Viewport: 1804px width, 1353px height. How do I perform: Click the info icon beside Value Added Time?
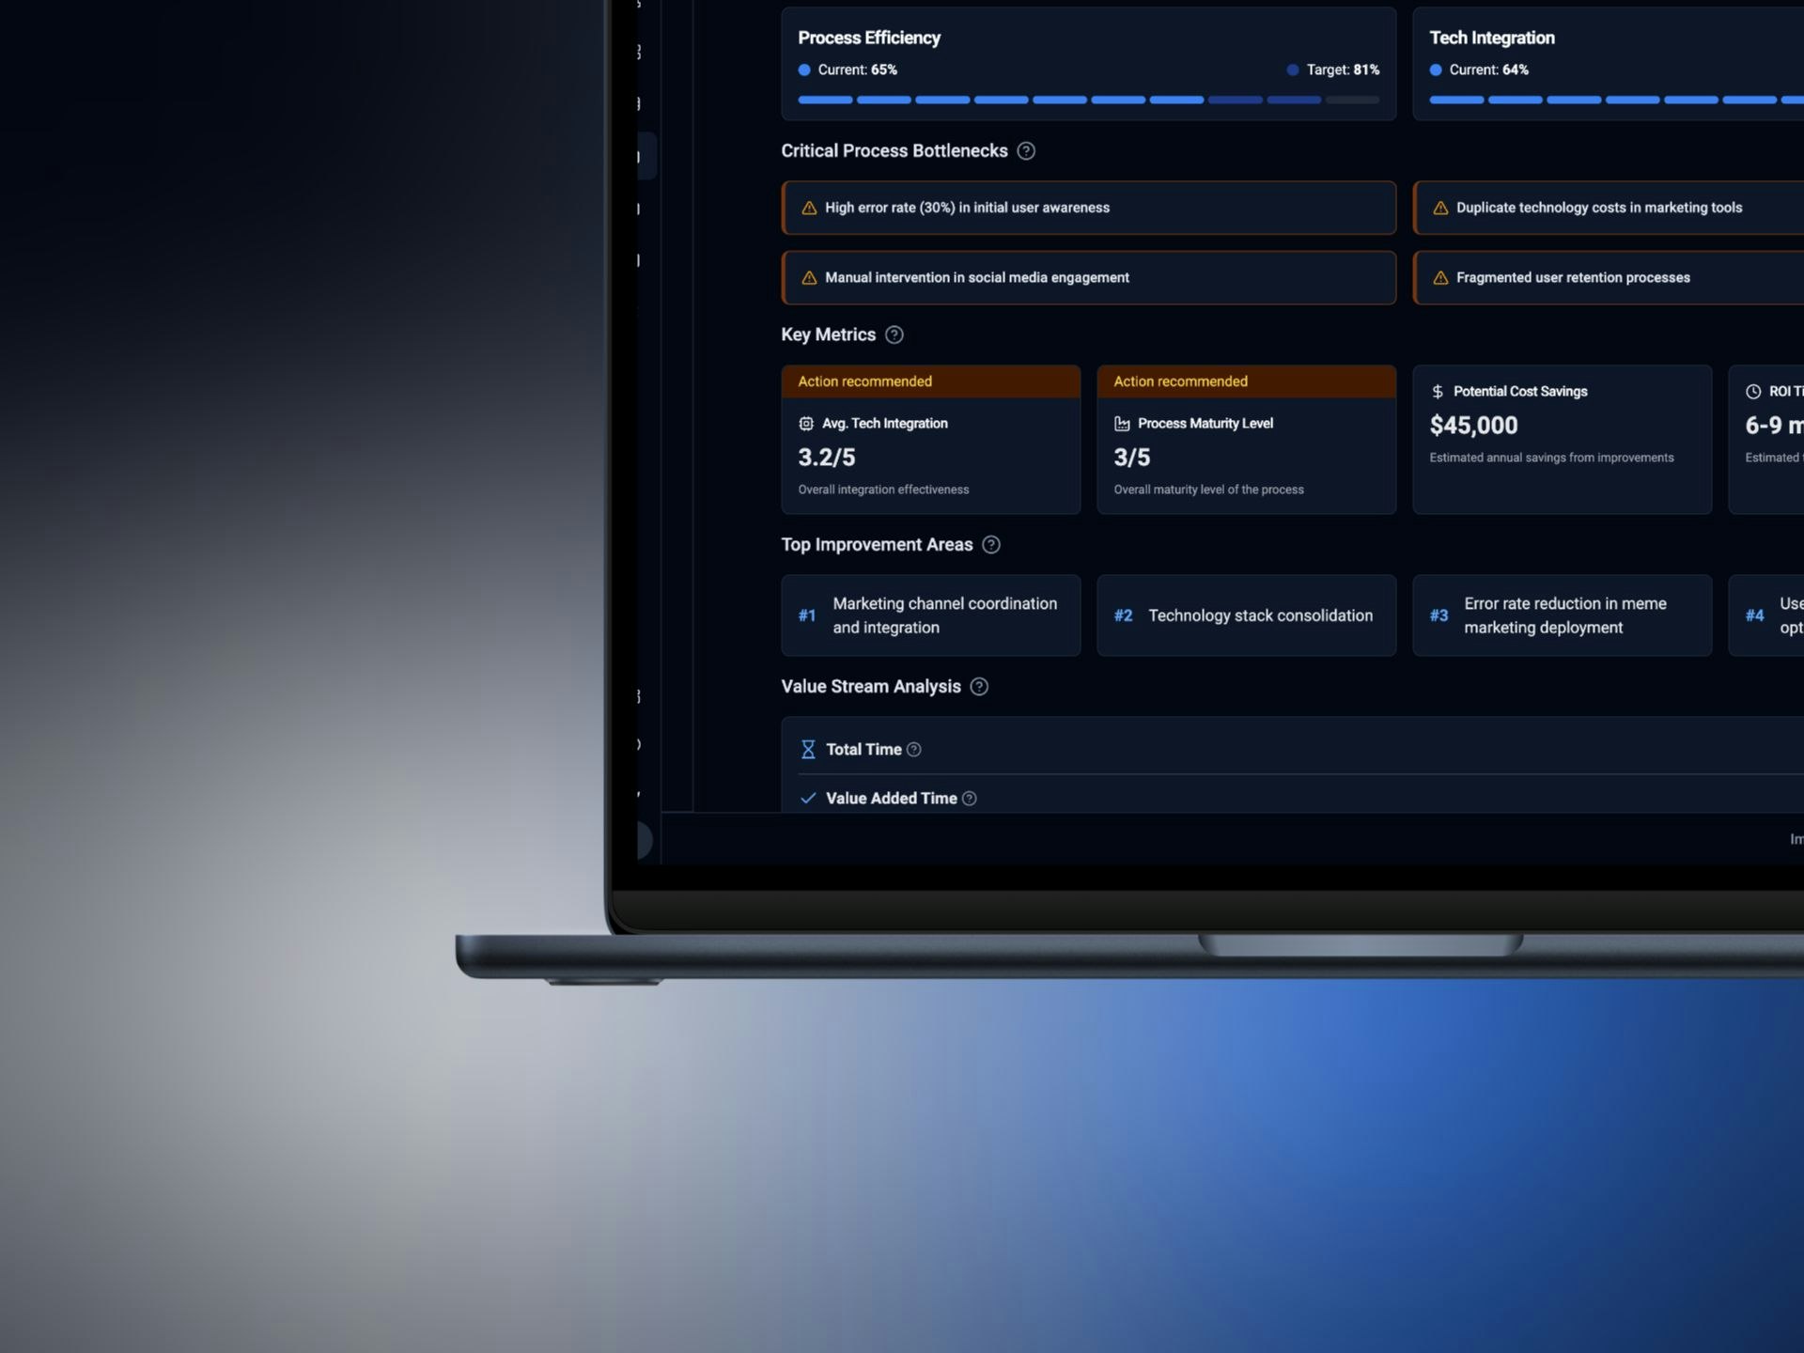pyautogui.click(x=970, y=799)
